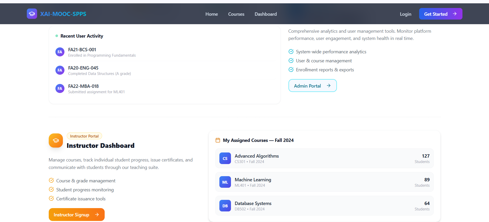Viewport: 489px width, 222px height.
Task: Select user ID FA22-MBA-018
Action: pyautogui.click(x=83, y=86)
